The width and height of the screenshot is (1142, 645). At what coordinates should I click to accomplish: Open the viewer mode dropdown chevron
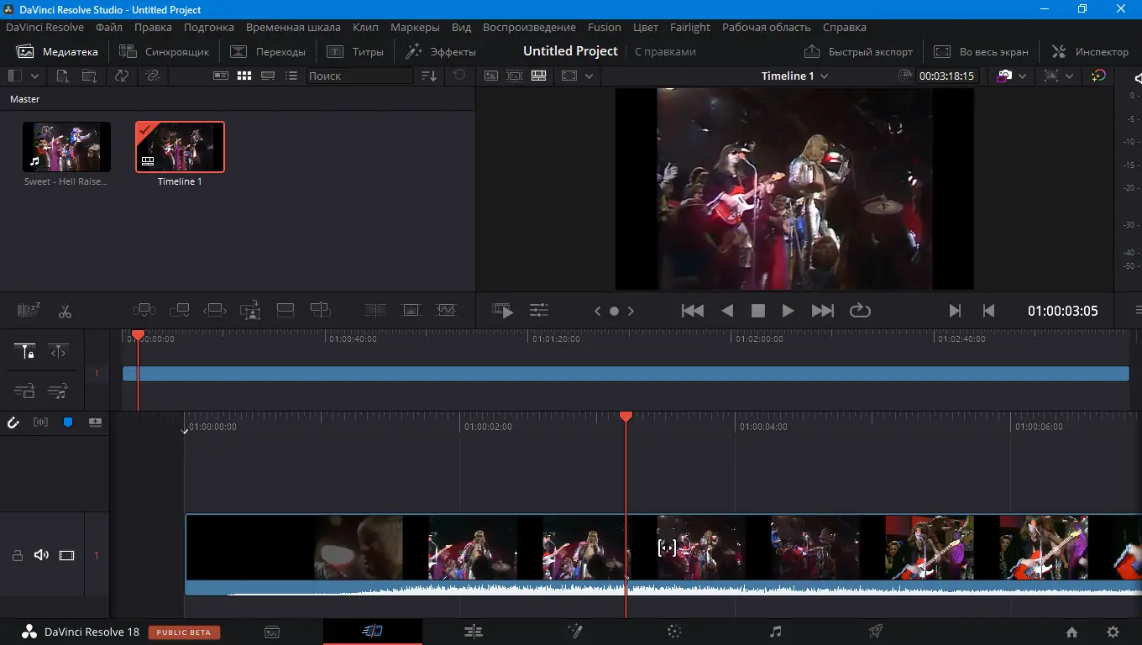[589, 76]
